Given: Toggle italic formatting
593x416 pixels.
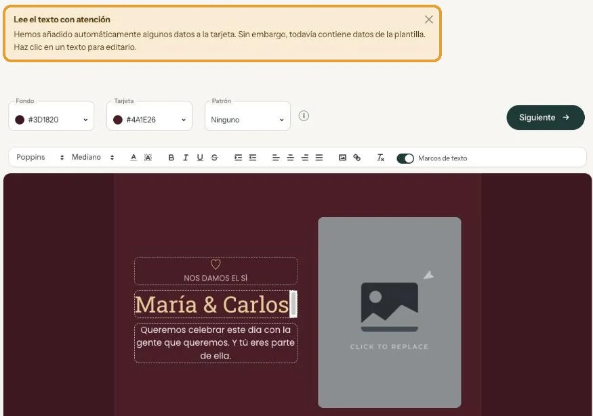Looking at the screenshot, I should pyautogui.click(x=185, y=158).
